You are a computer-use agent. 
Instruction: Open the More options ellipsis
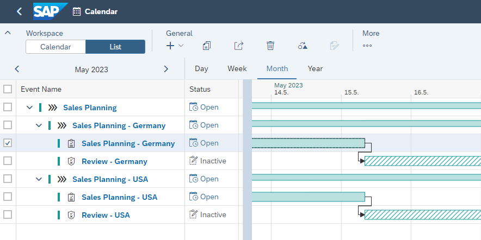coord(367,46)
